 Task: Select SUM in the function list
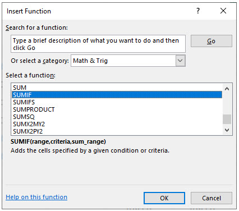[x=117, y=88]
